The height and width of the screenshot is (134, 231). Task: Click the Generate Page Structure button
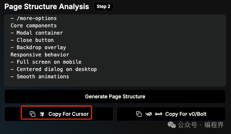(x=115, y=96)
